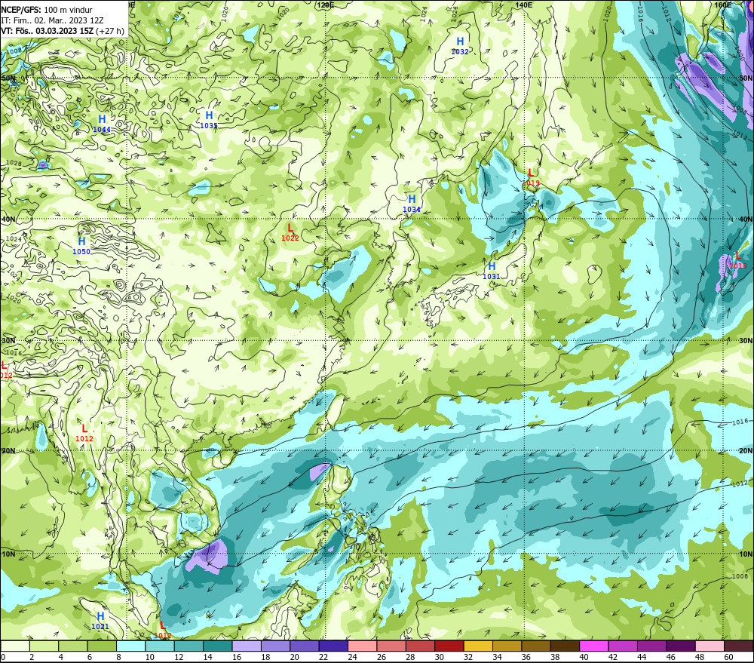Click the 160E longitude label

723,5
